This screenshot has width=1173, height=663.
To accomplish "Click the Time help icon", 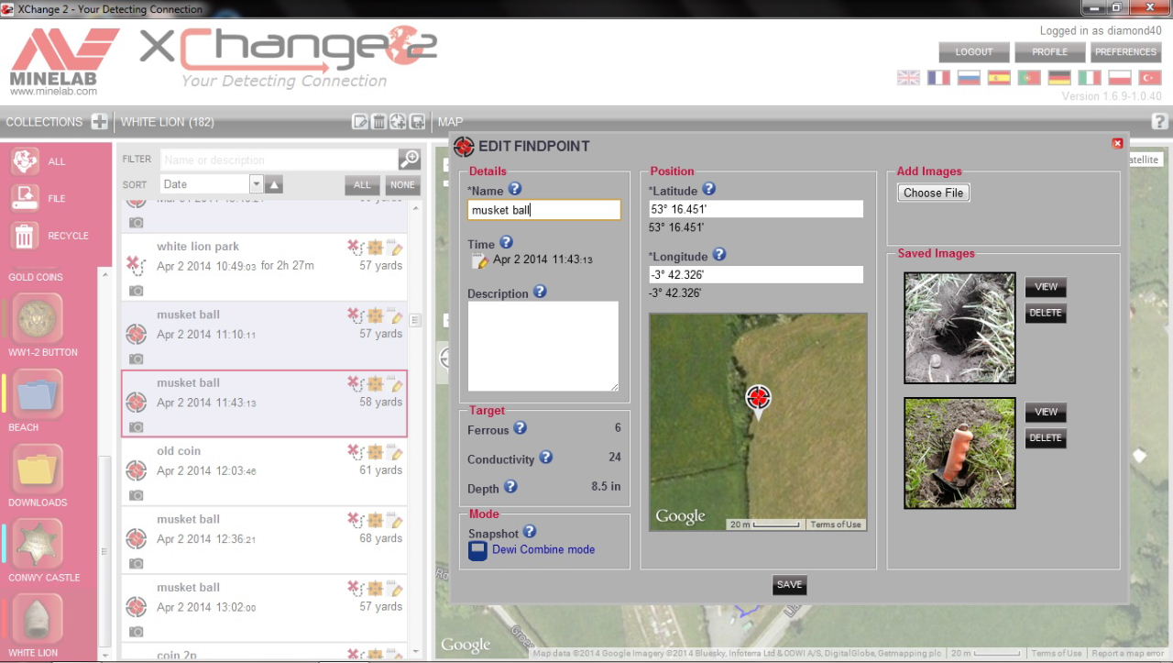I will (x=506, y=243).
